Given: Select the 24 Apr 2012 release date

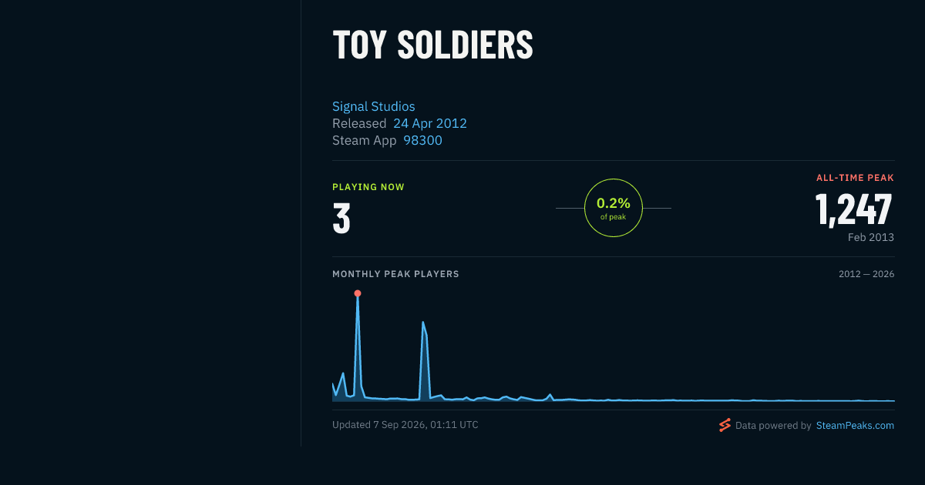Looking at the screenshot, I should (x=430, y=123).
